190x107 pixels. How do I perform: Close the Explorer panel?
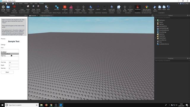pos(189,15)
